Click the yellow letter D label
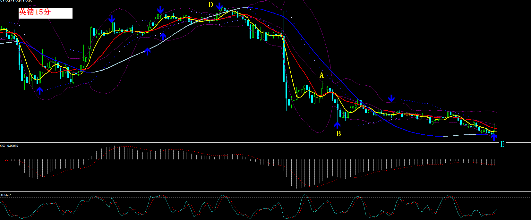Viewport: 531px width, 220px height. [x=211, y=5]
